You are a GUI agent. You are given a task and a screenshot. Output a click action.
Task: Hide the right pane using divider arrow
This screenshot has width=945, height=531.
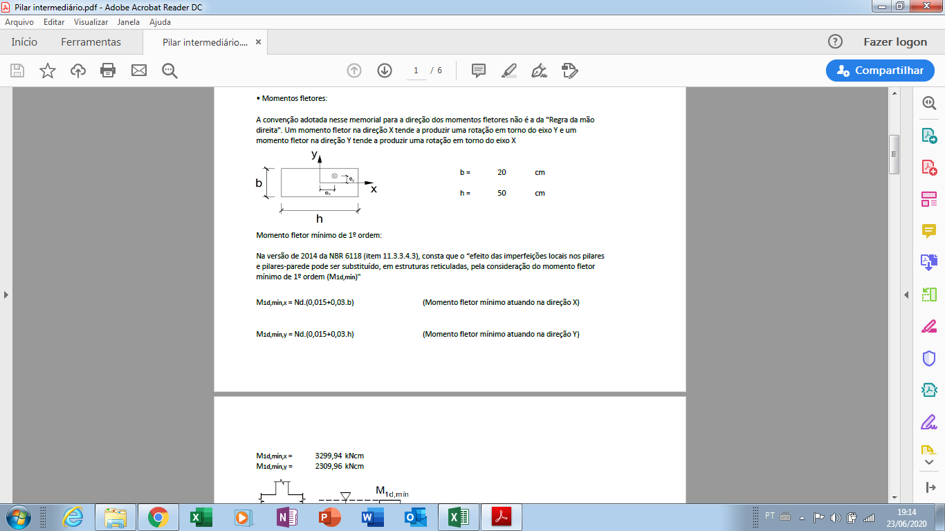[x=906, y=295]
